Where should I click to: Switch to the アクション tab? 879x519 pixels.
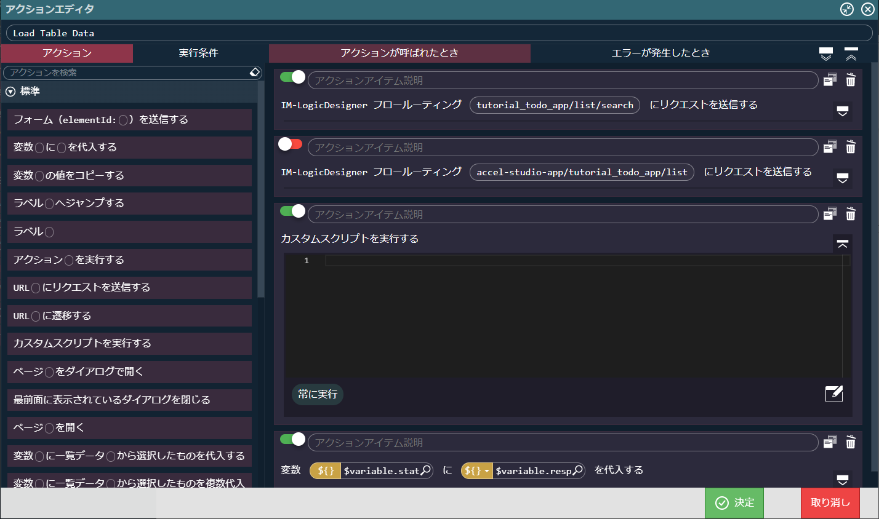(x=67, y=53)
